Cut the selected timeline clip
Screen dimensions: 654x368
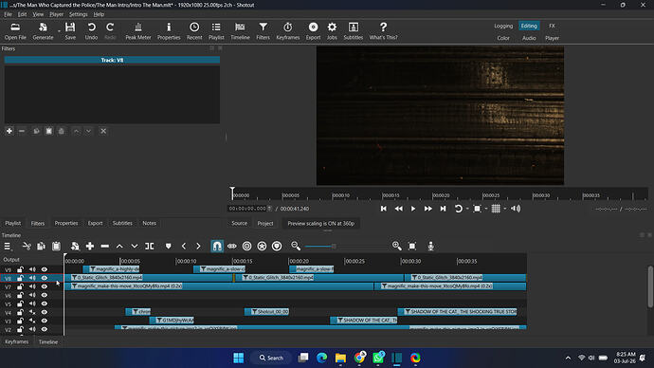coord(27,247)
